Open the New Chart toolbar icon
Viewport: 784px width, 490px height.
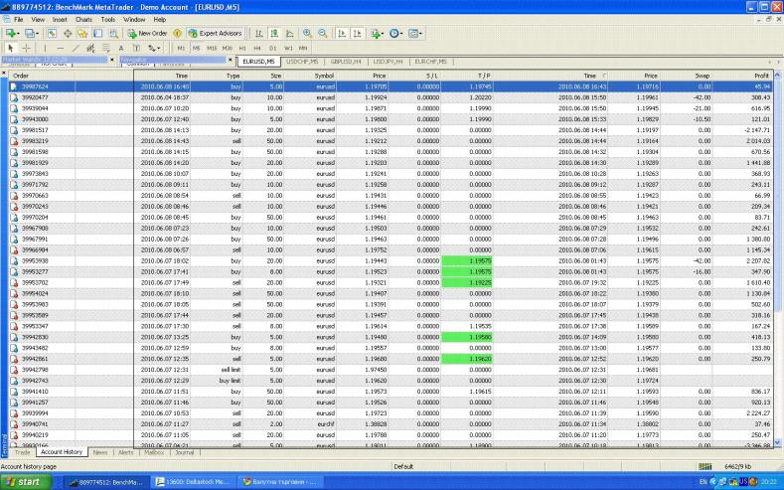click(x=12, y=34)
